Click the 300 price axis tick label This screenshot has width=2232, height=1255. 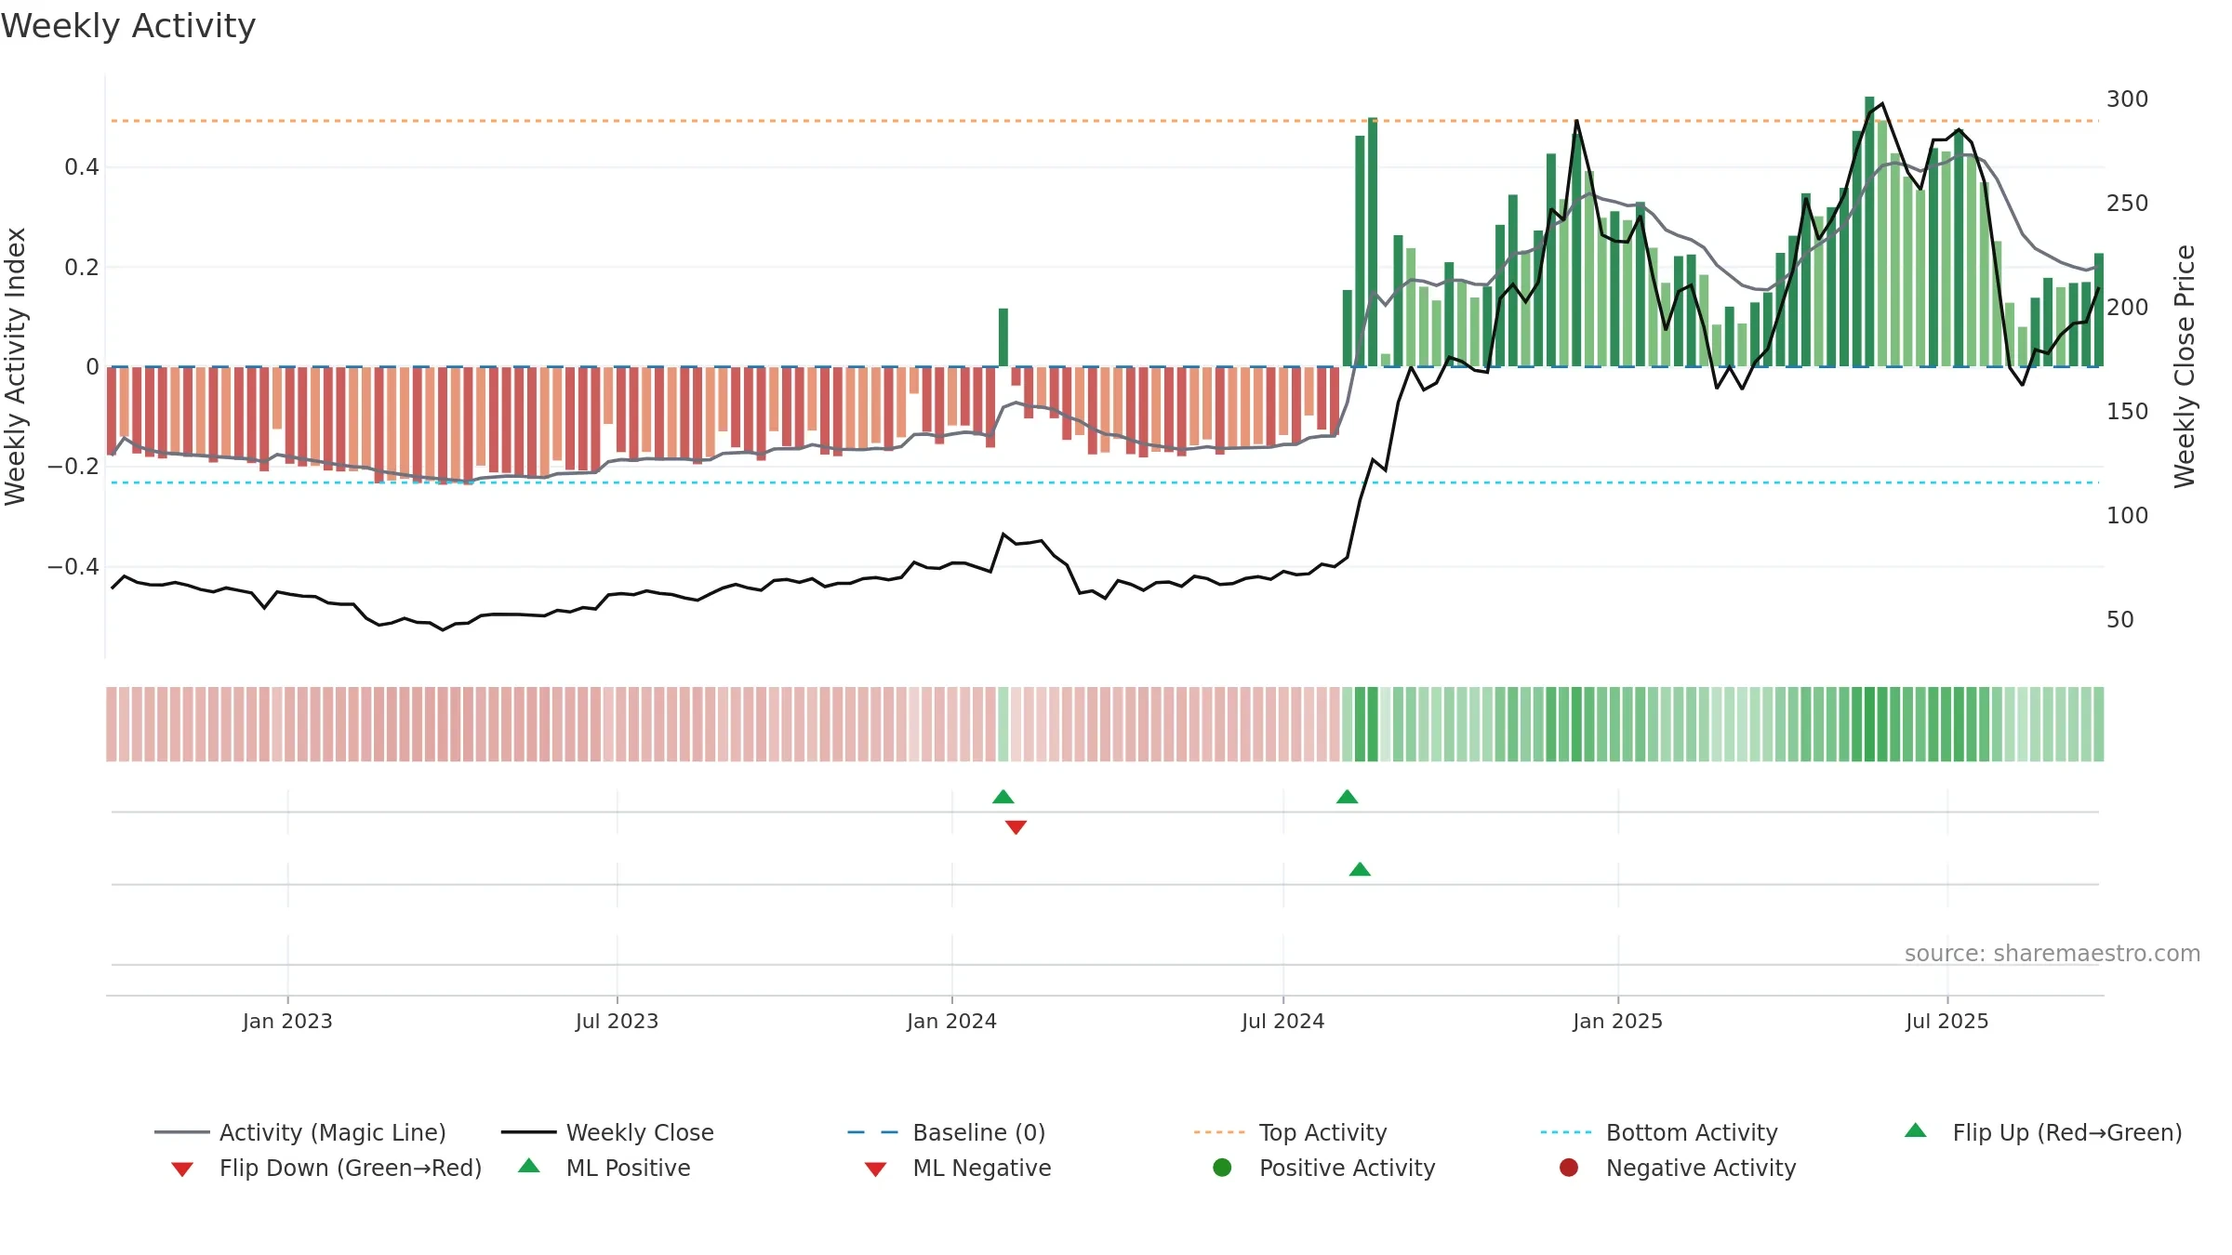(2127, 99)
